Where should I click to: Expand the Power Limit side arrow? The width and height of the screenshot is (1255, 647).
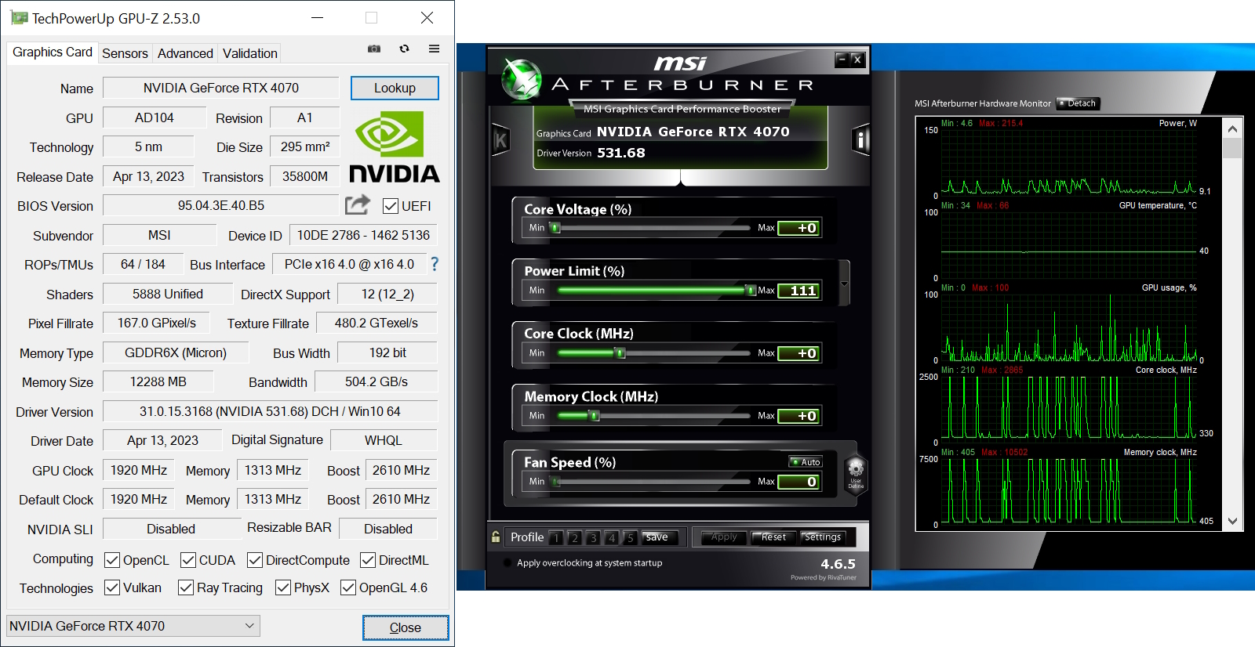click(x=844, y=284)
